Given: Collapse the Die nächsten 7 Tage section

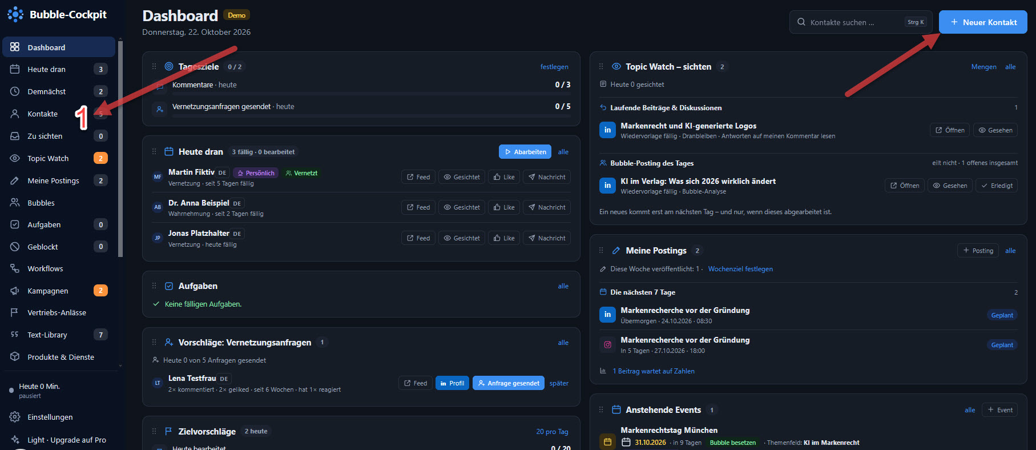Looking at the screenshot, I should (x=808, y=292).
